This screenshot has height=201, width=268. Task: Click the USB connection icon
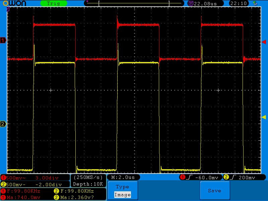[x=255, y=3]
